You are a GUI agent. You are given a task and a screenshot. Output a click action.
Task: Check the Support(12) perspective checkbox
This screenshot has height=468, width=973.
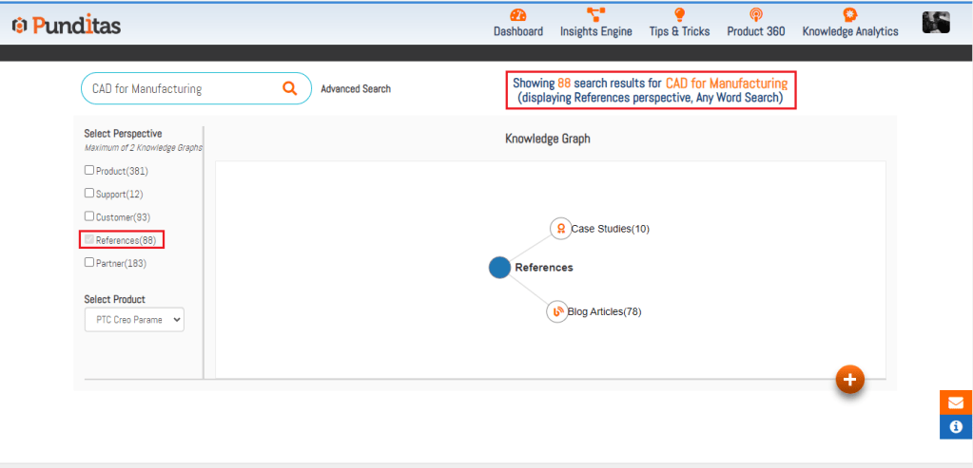click(x=89, y=194)
